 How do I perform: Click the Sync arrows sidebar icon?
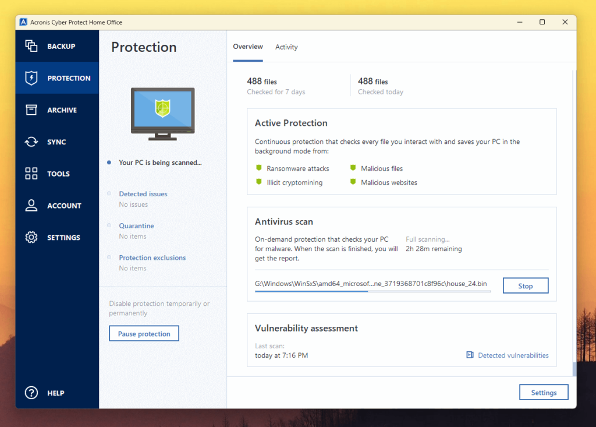tap(31, 142)
